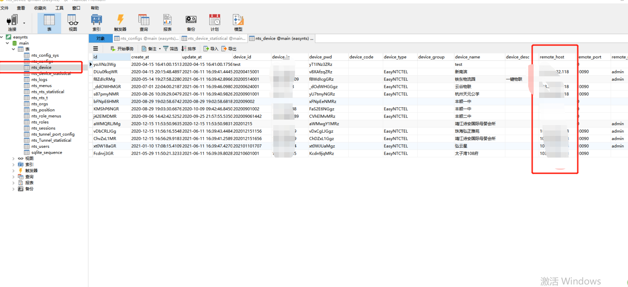Collapse the main database node
This screenshot has height=287, width=628.
click(x=7, y=43)
